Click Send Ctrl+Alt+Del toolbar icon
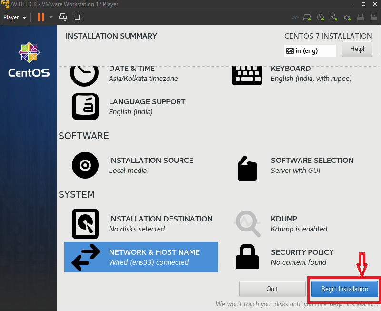This screenshot has width=381, height=311. tap(63, 17)
